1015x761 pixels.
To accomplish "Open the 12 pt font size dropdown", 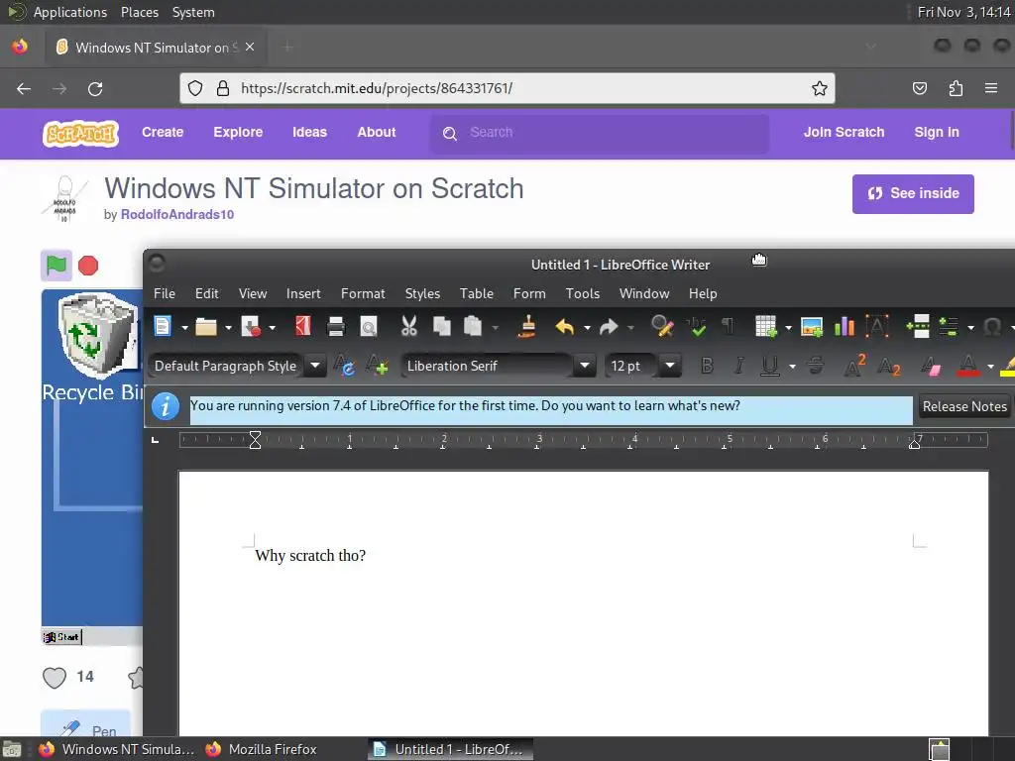I will tap(670, 366).
